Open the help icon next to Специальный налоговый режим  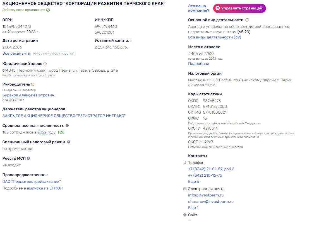(x=69, y=142)
